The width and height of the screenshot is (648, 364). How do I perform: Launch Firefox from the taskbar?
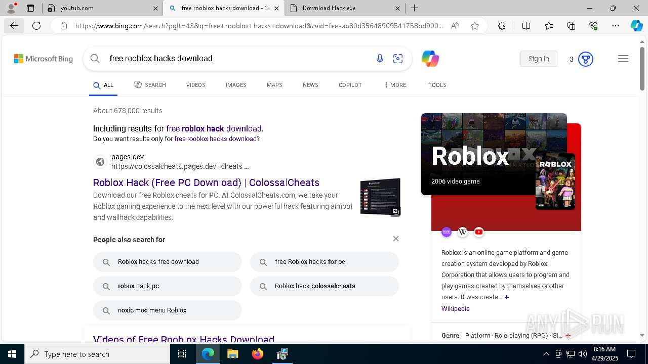[x=257, y=354]
